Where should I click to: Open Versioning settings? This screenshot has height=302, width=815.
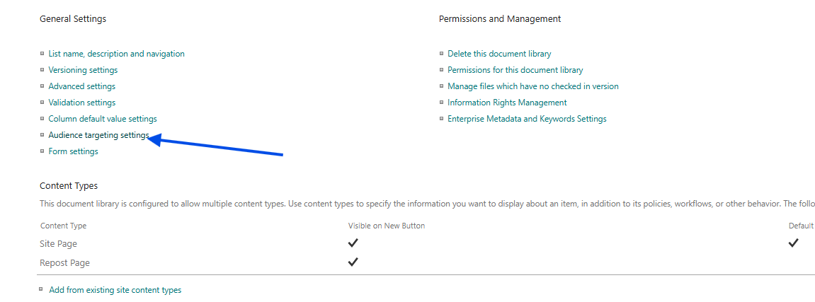point(83,70)
